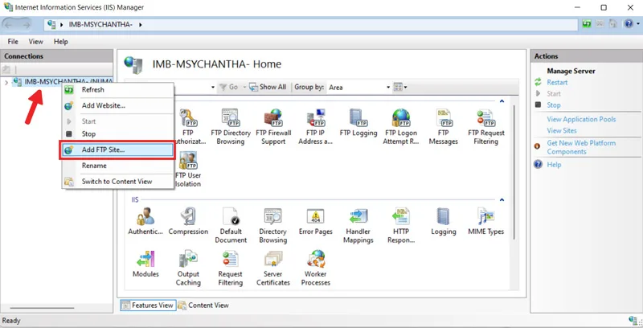Viewport: 643px width, 328px height.
Task: Open the MIME Types feature
Action: (x=486, y=222)
